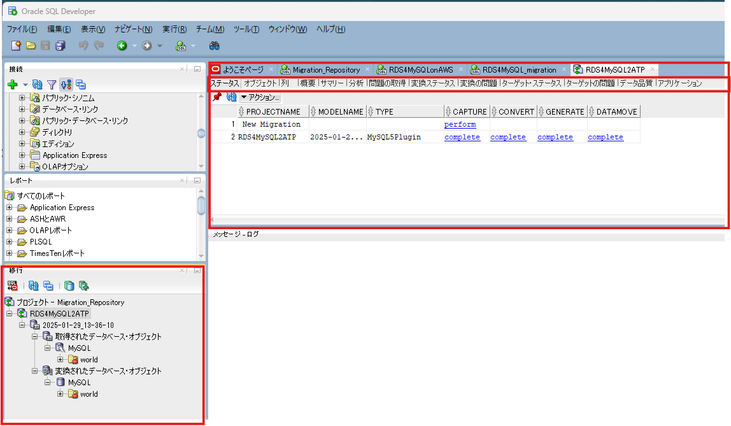Click the grid's horizontal scrollbar
The width and height of the screenshot is (731, 426).
pos(467,219)
